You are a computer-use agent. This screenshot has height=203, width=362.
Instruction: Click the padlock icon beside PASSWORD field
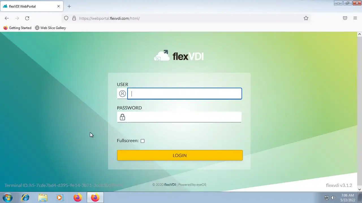[122, 117]
